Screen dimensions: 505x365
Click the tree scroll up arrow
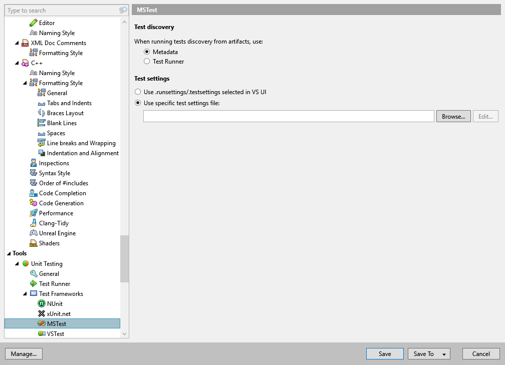(125, 22)
